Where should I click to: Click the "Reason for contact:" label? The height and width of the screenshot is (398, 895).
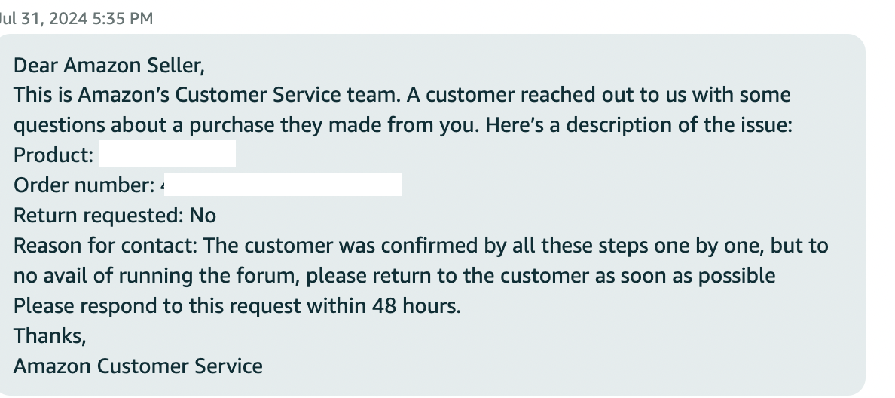[x=105, y=246]
